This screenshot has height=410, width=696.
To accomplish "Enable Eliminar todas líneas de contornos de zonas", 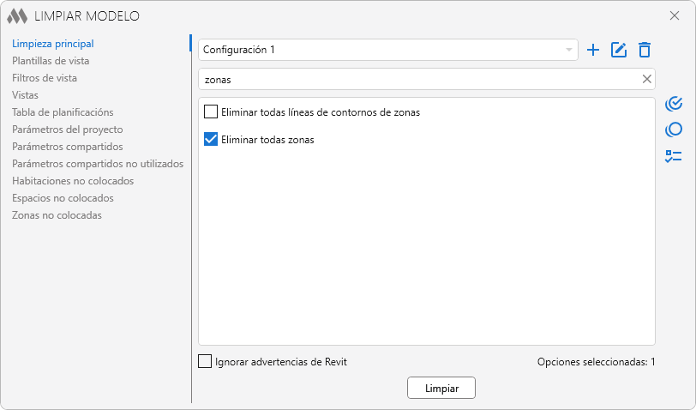I will pos(211,112).
